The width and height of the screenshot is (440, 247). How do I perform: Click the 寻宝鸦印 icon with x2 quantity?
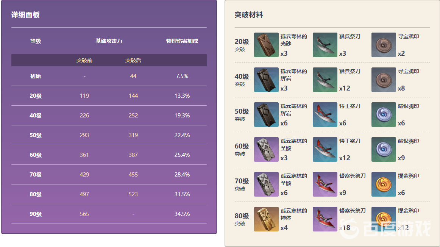coord(384,45)
